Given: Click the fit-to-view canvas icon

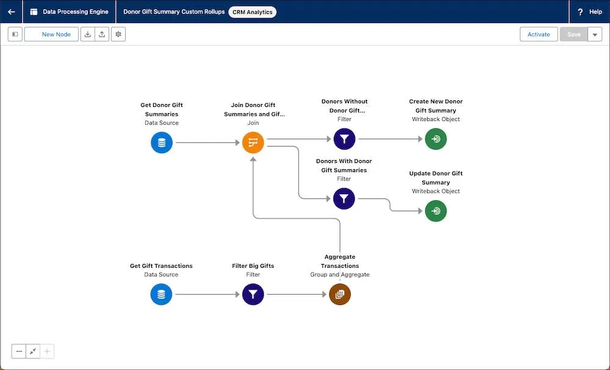Looking at the screenshot, I should click(33, 351).
